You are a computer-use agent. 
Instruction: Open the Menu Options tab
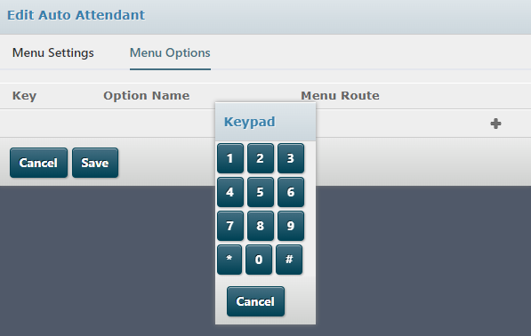(170, 52)
